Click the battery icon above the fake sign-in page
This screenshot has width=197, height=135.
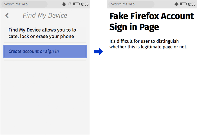183,4
